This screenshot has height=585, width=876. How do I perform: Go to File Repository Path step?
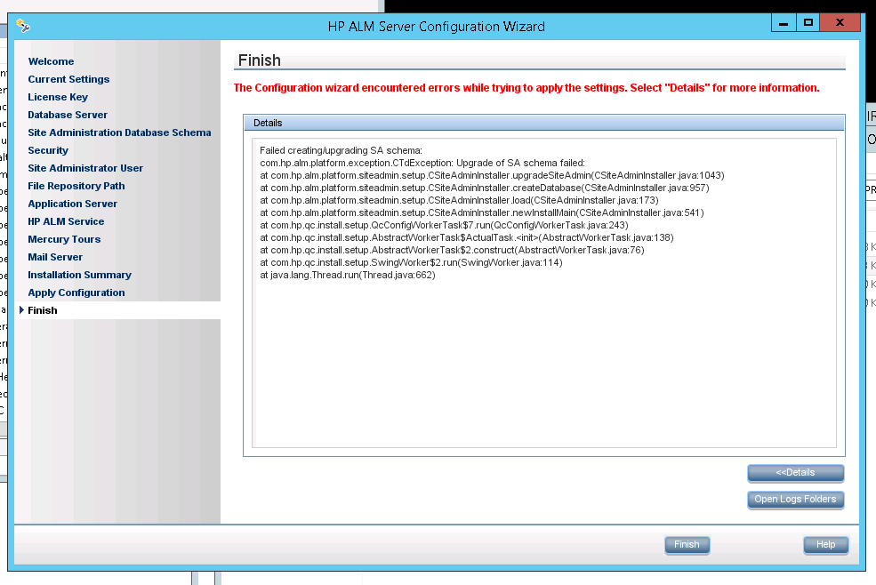tap(76, 186)
